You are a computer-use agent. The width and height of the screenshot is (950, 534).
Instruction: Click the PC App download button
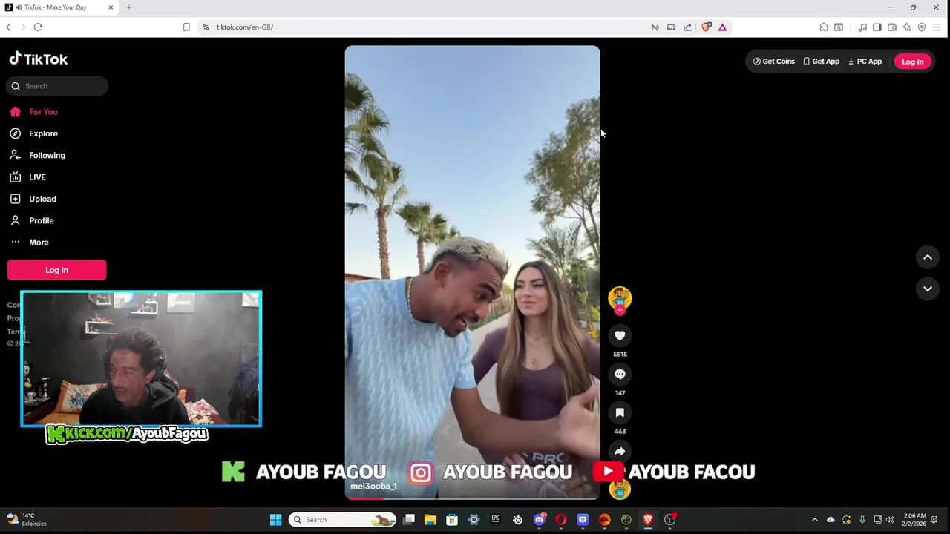click(x=865, y=62)
